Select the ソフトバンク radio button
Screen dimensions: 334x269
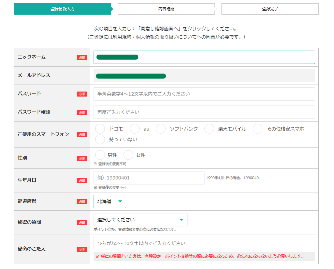pyautogui.click(x=161, y=129)
